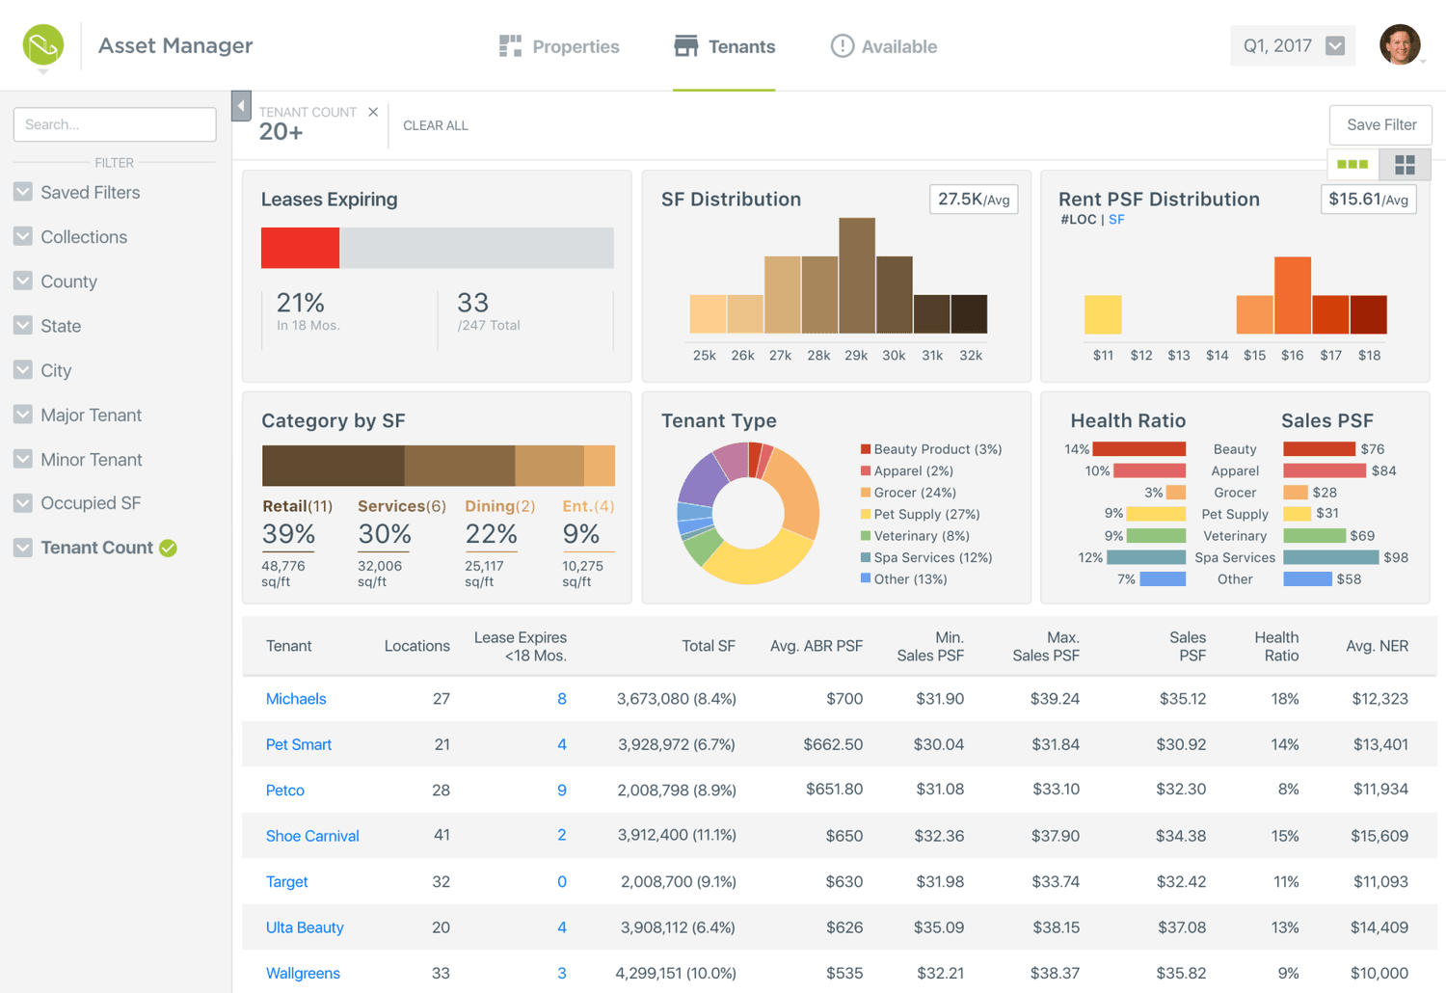
Task: Click the Search input field
Action: pos(115,124)
